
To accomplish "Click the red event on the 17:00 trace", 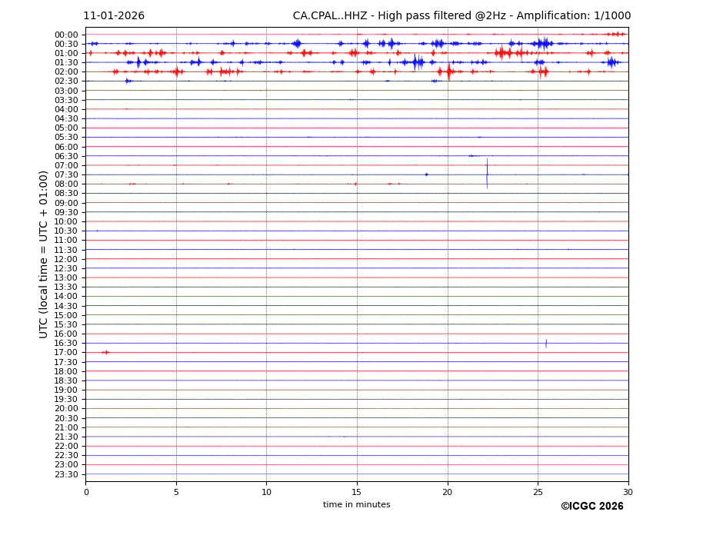I will pos(105,352).
